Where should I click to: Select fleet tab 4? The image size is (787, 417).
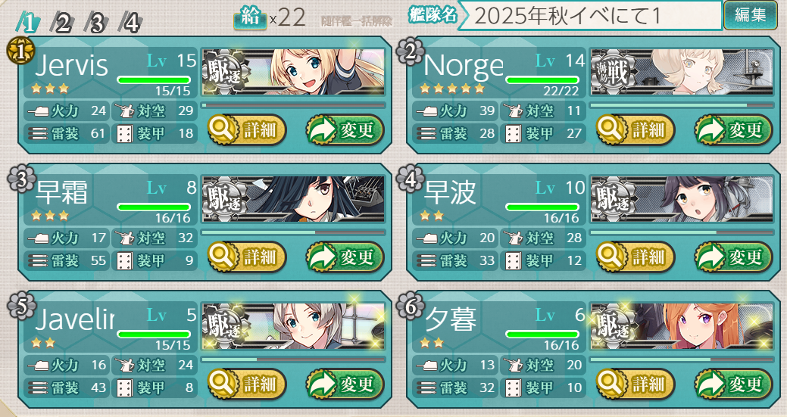click(131, 23)
